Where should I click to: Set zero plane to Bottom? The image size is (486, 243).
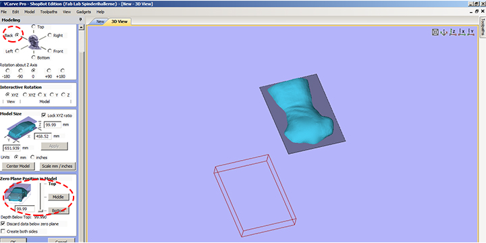click(x=58, y=211)
